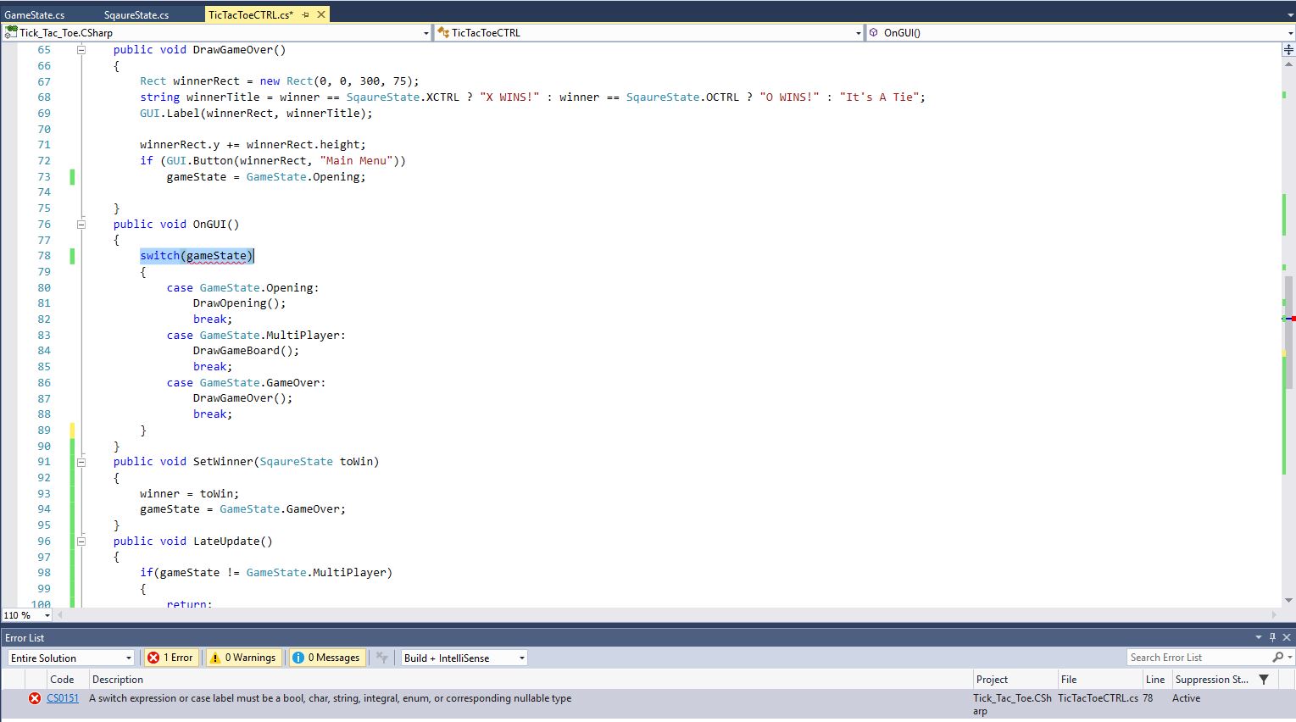Screen dimensions: 1296x722
Task: Click the clear filters icon in Error List
Action: click(x=382, y=658)
